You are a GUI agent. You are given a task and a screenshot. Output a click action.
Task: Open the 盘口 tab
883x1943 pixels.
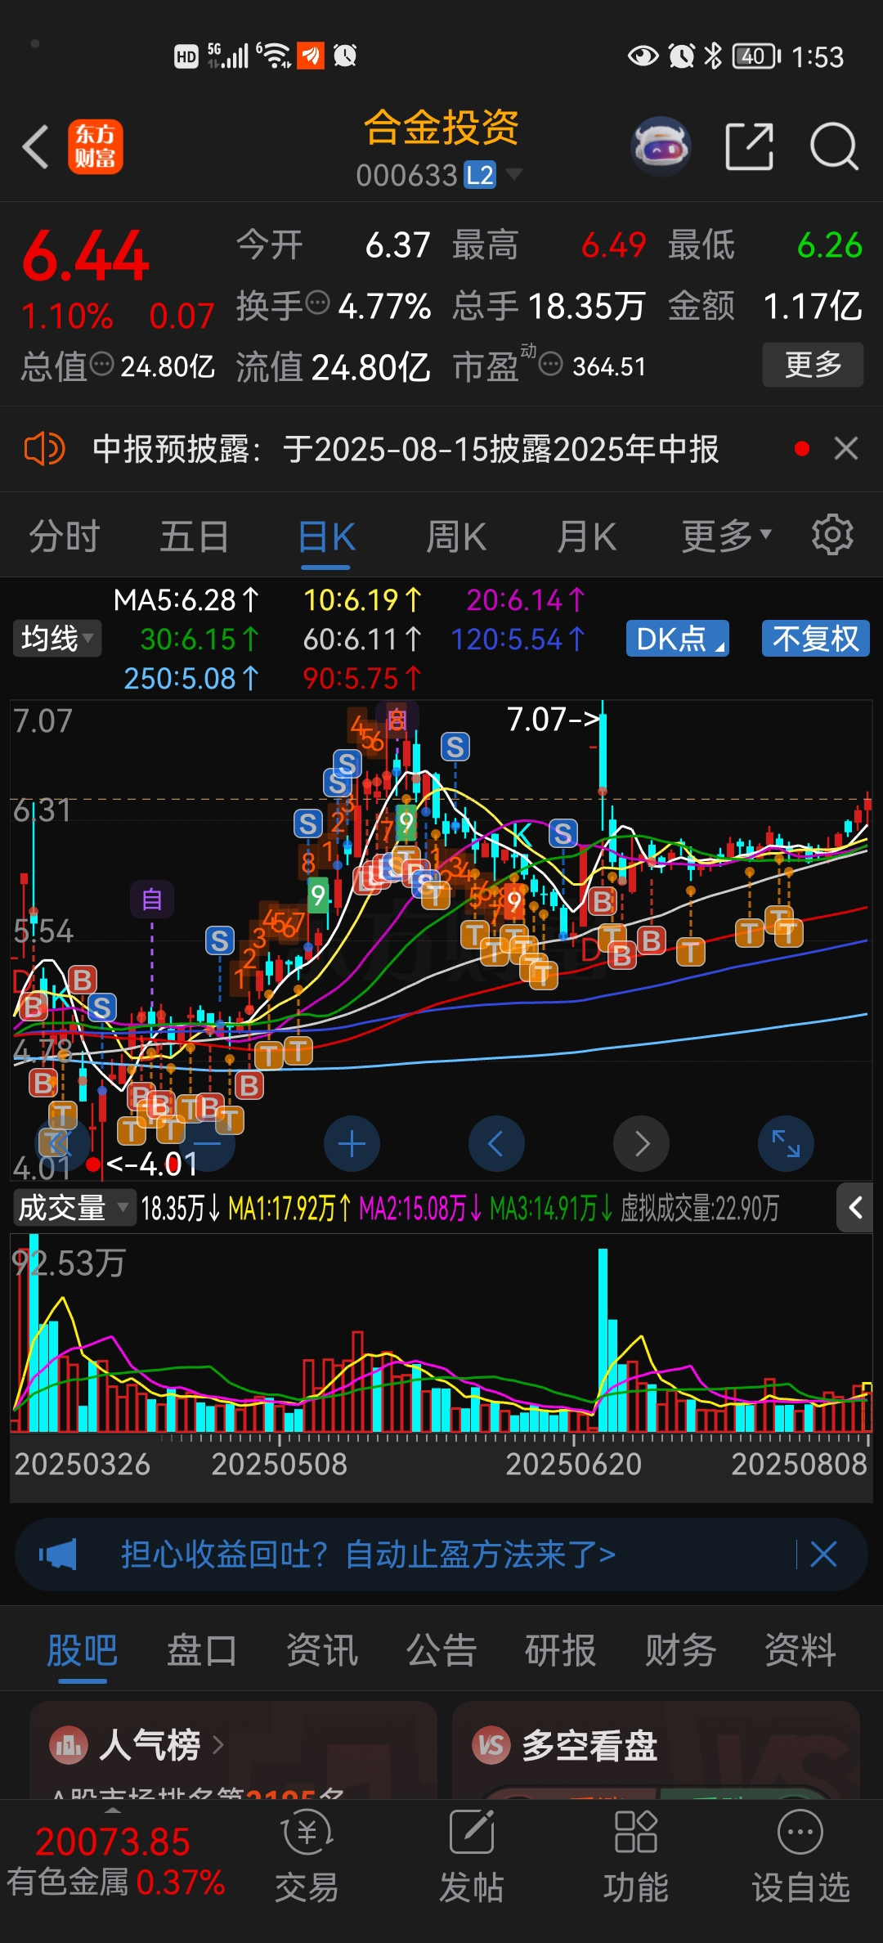click(x=202, y=1650)
